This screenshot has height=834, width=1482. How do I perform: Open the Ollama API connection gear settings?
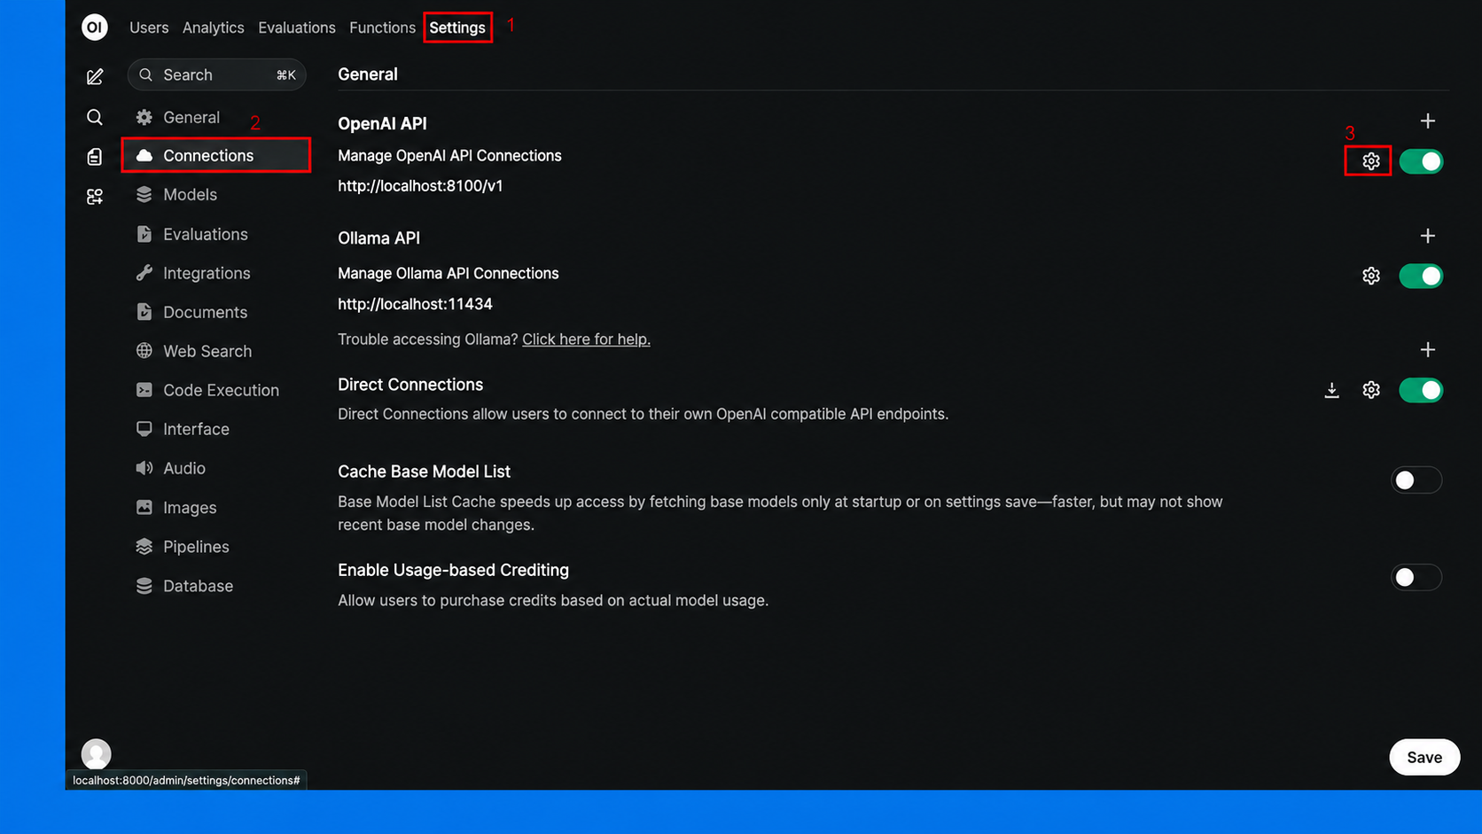click(1371, 276)
